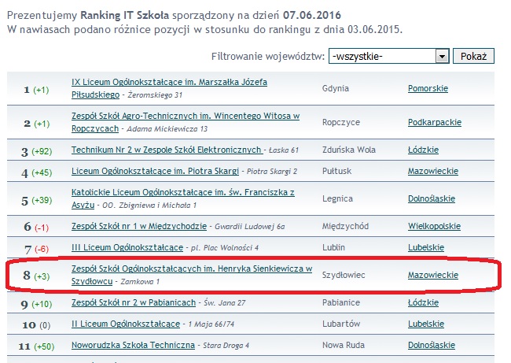
Task: Open Katolickie Liceum Ogólnokształcące im. św. Franciszka link
Action: point(183,198)
